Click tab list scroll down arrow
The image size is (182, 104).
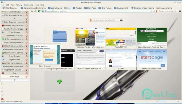(x=15, y=81)
